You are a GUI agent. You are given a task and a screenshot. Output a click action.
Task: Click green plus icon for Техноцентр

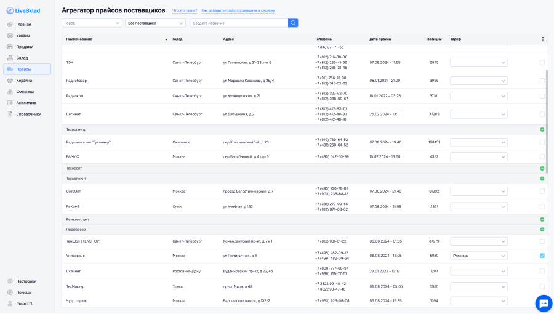[x=542, y=130]
